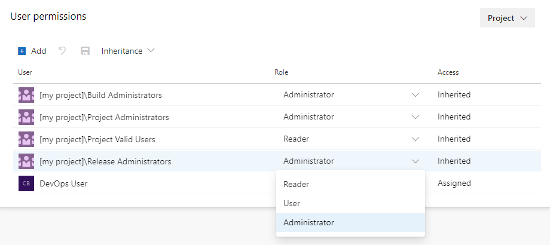Open the Project scope dropdown
550x245 pixels.
(507, 18)
